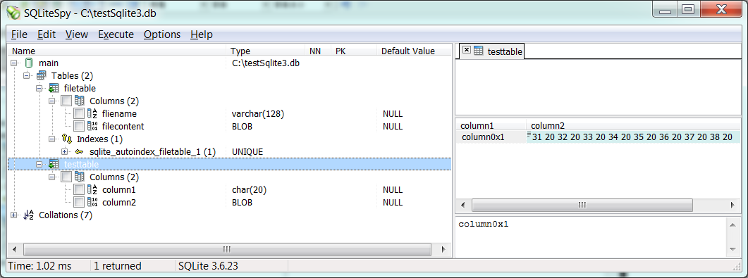Click the filetable table icon
The image size is (748, 278).
click(54, 88)
